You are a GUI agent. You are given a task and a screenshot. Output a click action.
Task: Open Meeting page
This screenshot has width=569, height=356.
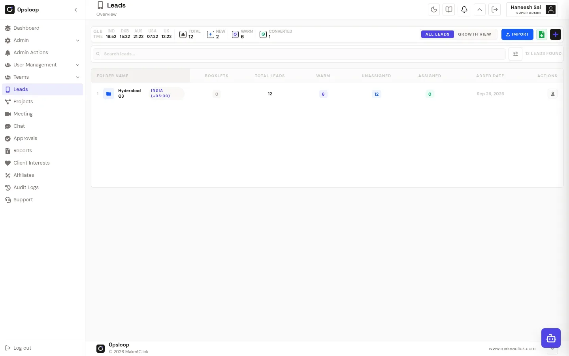(x=42, y=114)
